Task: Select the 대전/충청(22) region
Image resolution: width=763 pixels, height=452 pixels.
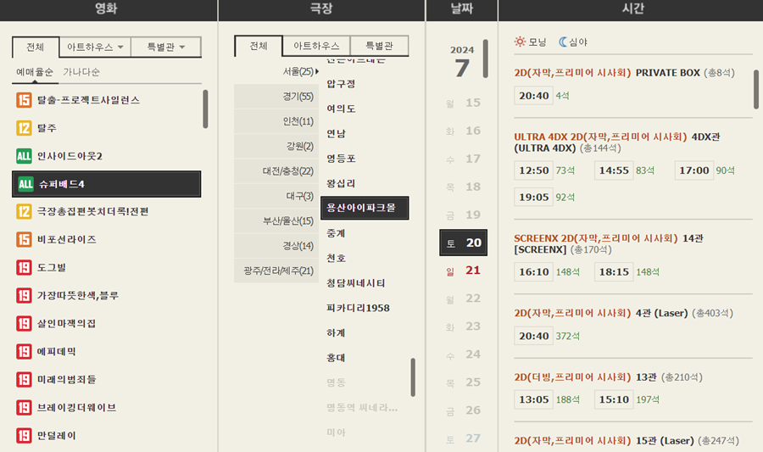Action: tap(276, 171)
